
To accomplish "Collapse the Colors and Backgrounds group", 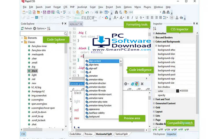I will click(154, 41).
